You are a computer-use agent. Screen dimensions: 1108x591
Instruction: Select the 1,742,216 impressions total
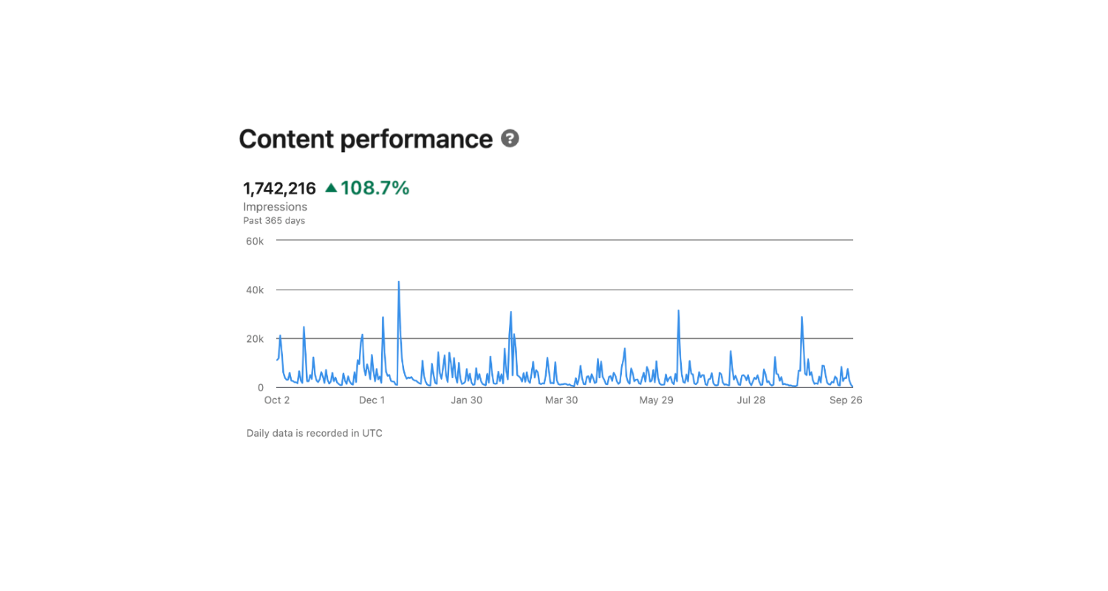(279, 188)
